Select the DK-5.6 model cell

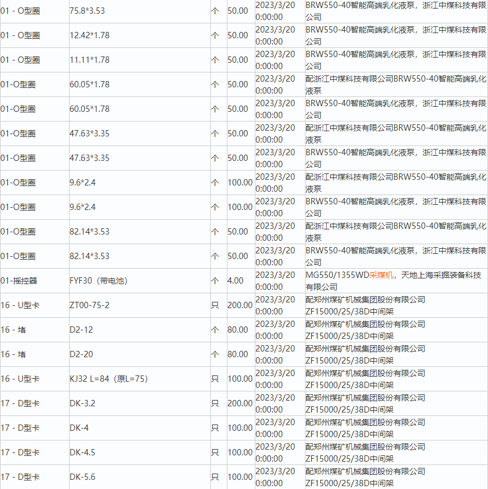tap(140, 477)
